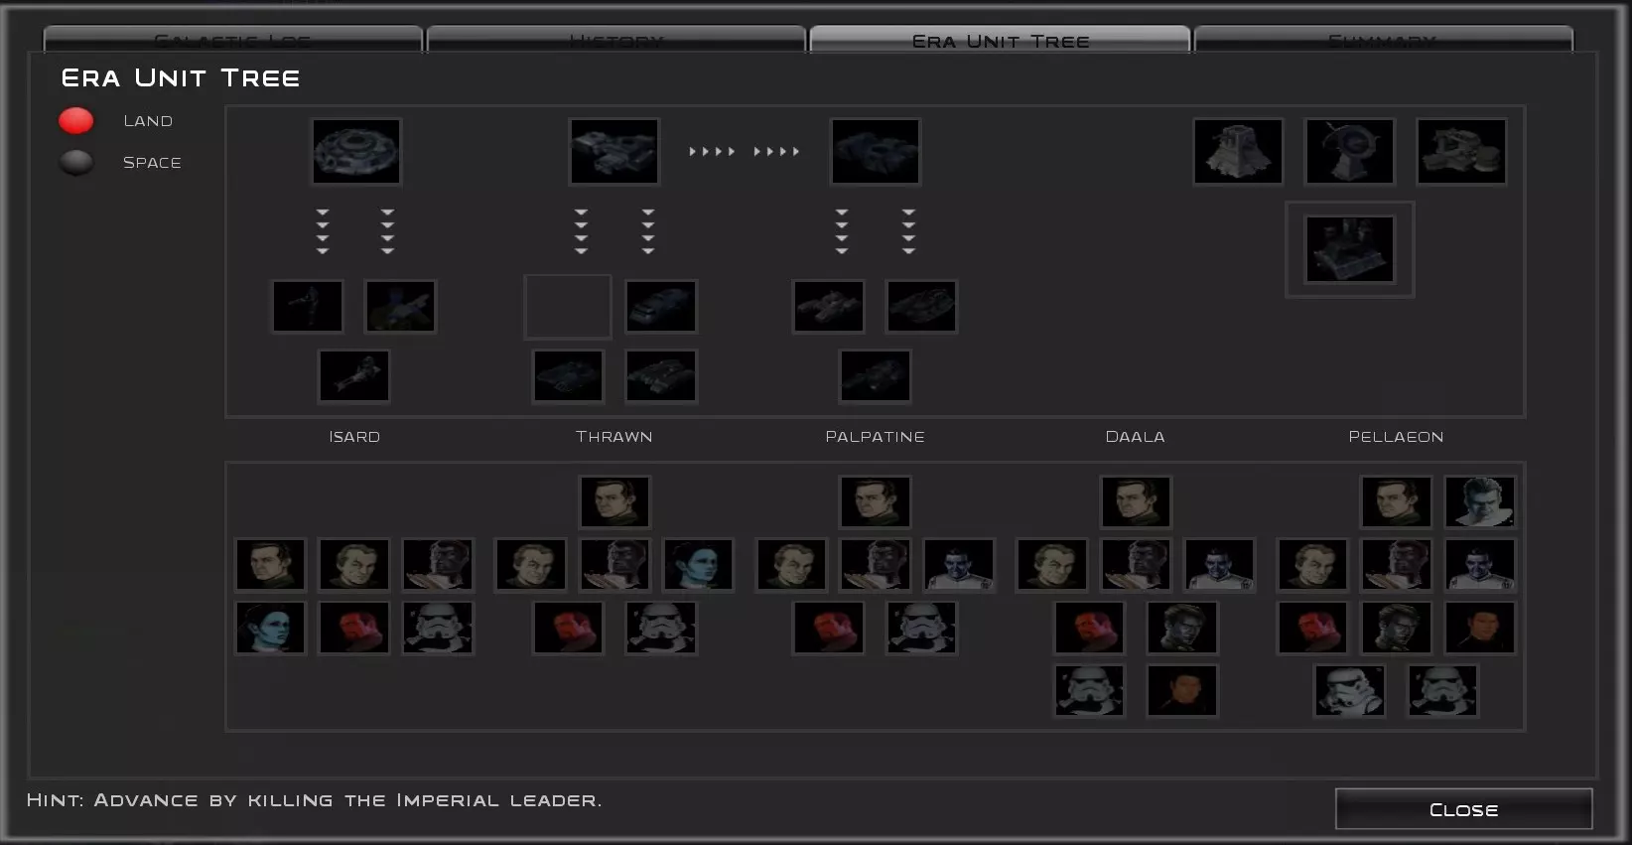Select the blue-skinned woman portrait in Isard era
The image size is (1632, 845).
pos(270,628)
